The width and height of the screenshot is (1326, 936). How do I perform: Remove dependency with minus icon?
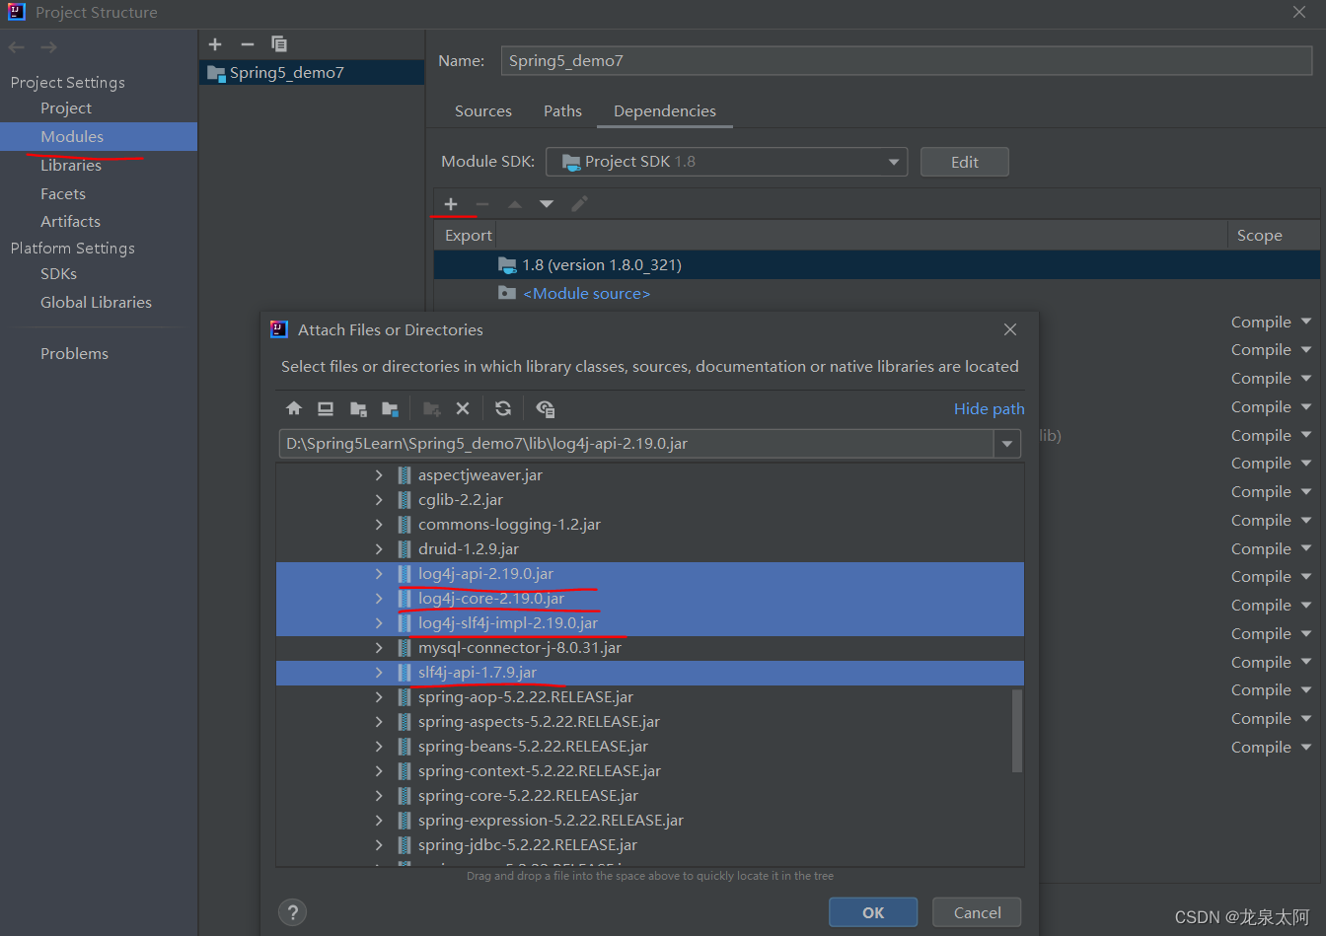[482, 204]
